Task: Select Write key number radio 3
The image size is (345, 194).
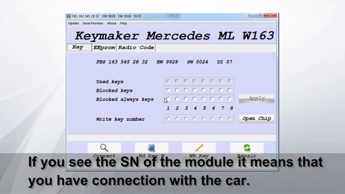Action: coord(185,119)
